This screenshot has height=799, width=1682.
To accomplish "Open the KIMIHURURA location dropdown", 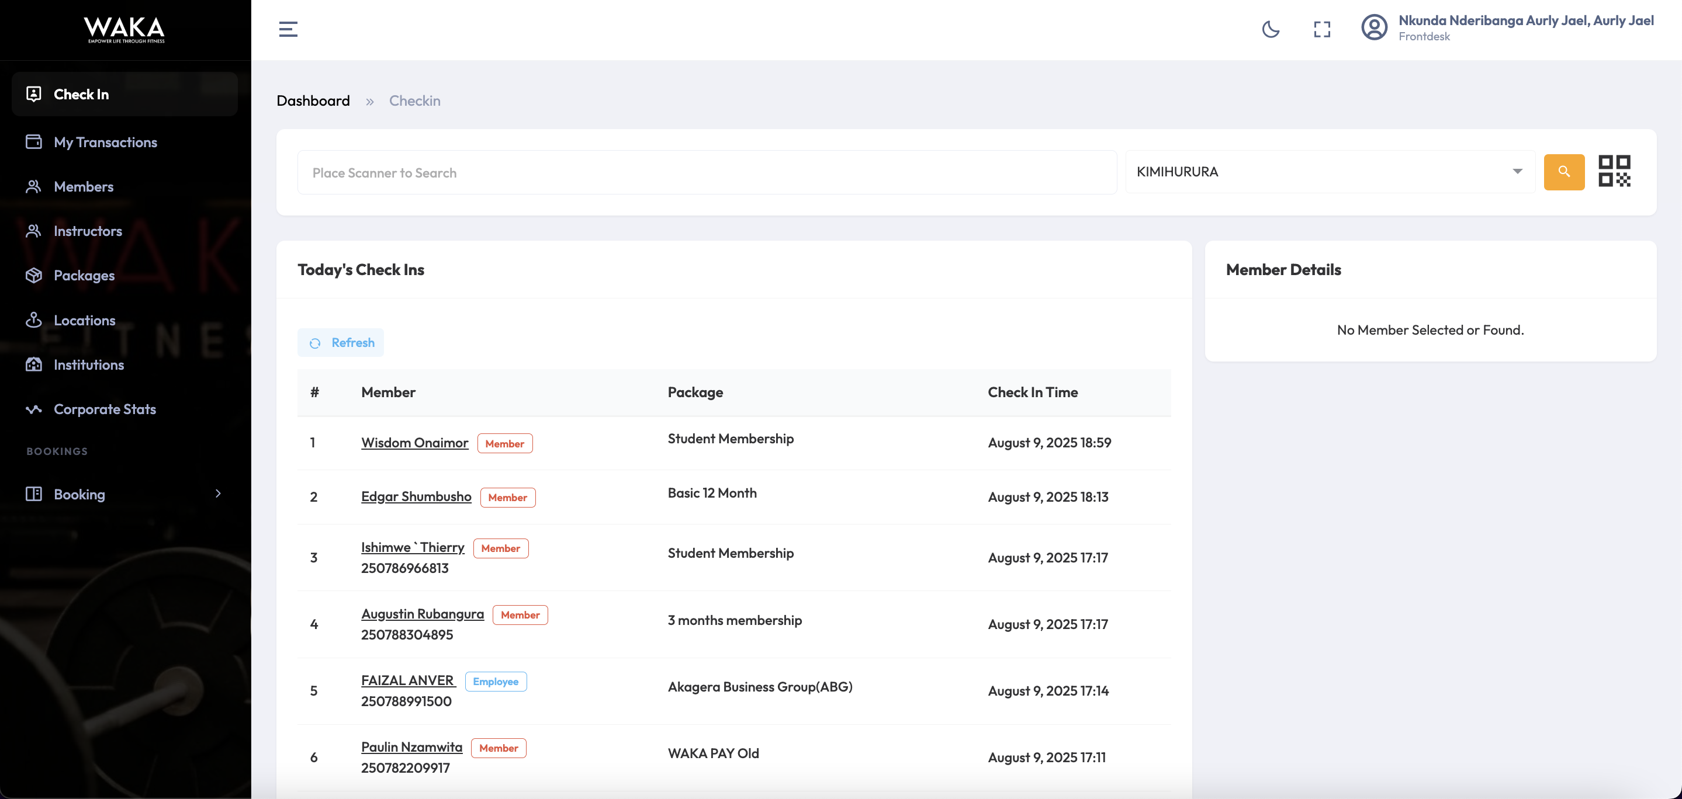I will tap(1330, 172).
